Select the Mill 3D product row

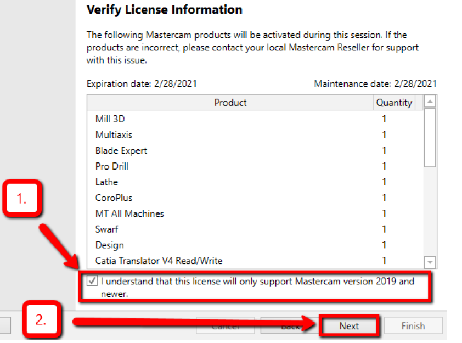click(x=255, y=119)
